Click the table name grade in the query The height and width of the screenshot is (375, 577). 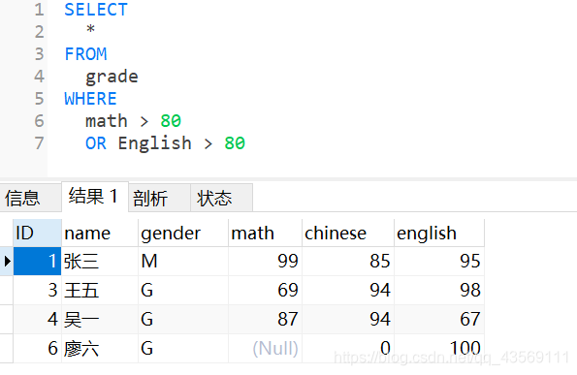112,77
